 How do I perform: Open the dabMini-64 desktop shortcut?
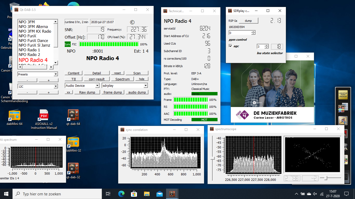click(x=14, y=118)
